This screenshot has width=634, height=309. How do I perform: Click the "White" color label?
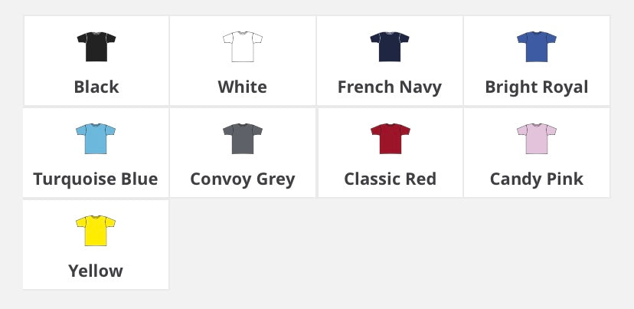pos(243,87)
